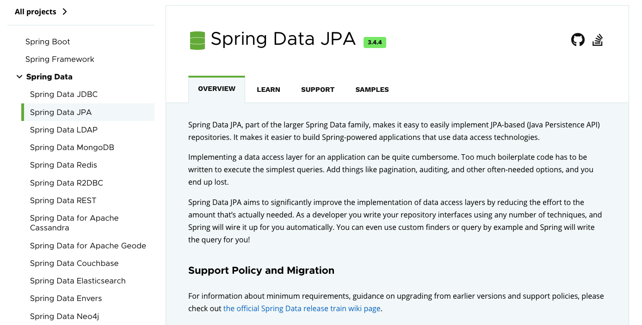Select Spring Data Elasticsearch entry
This screenshot has width=642, height=325.
(x=78, y=281)
